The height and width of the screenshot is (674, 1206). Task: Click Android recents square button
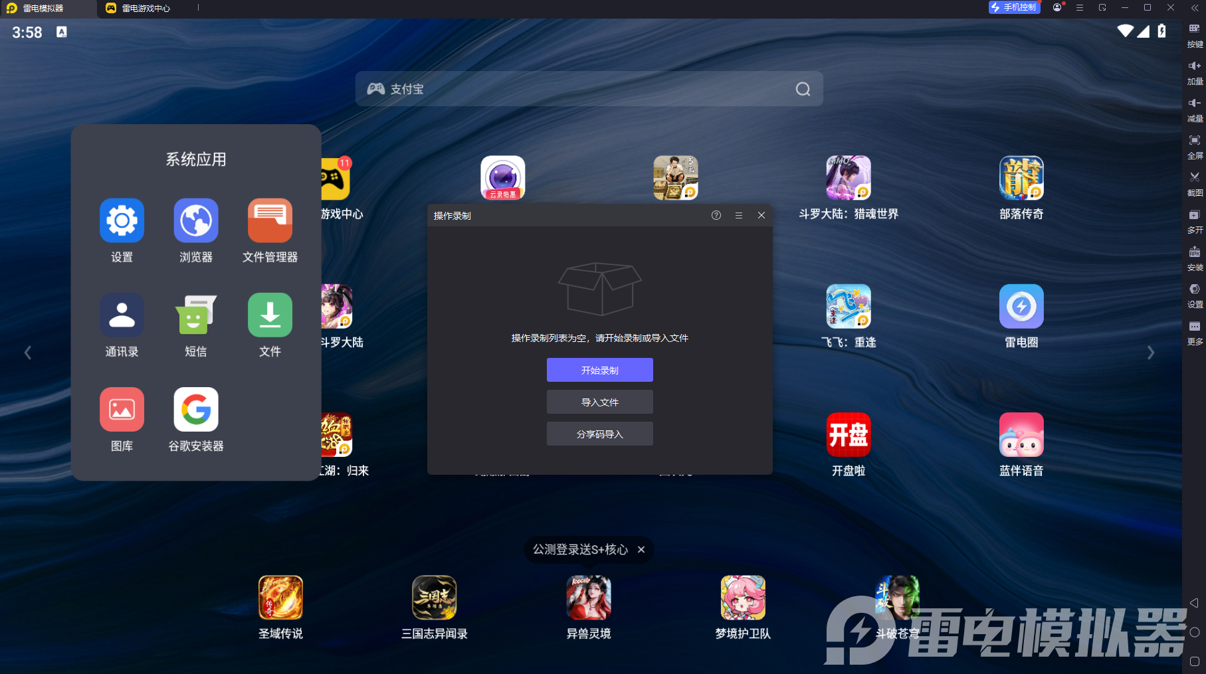click(1194, 661)
